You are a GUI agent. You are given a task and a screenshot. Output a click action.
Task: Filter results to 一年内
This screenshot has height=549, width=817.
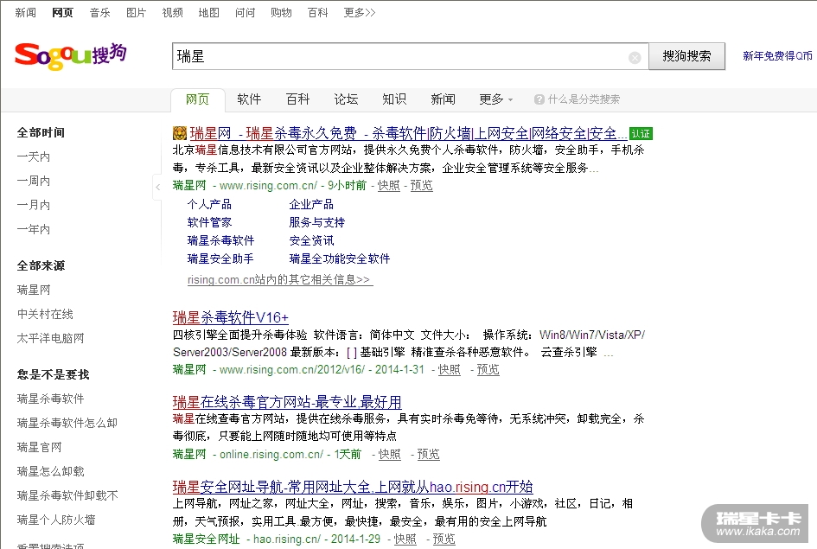coord(34,229)
